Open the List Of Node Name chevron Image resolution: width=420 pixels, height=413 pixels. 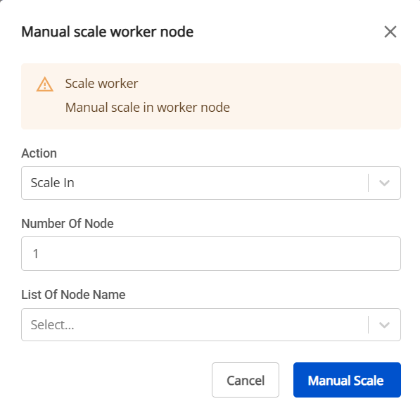[384, 325]
